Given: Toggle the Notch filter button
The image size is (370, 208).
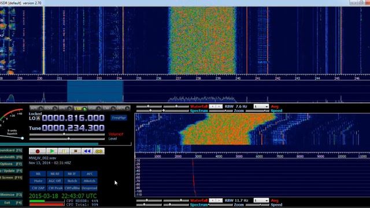Looking at the screenshot, I should coord(72,181).
